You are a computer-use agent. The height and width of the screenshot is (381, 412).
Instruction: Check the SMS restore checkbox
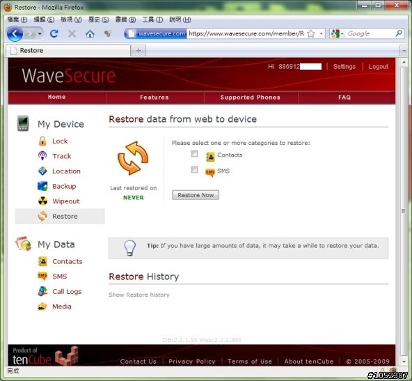[194, 169]
